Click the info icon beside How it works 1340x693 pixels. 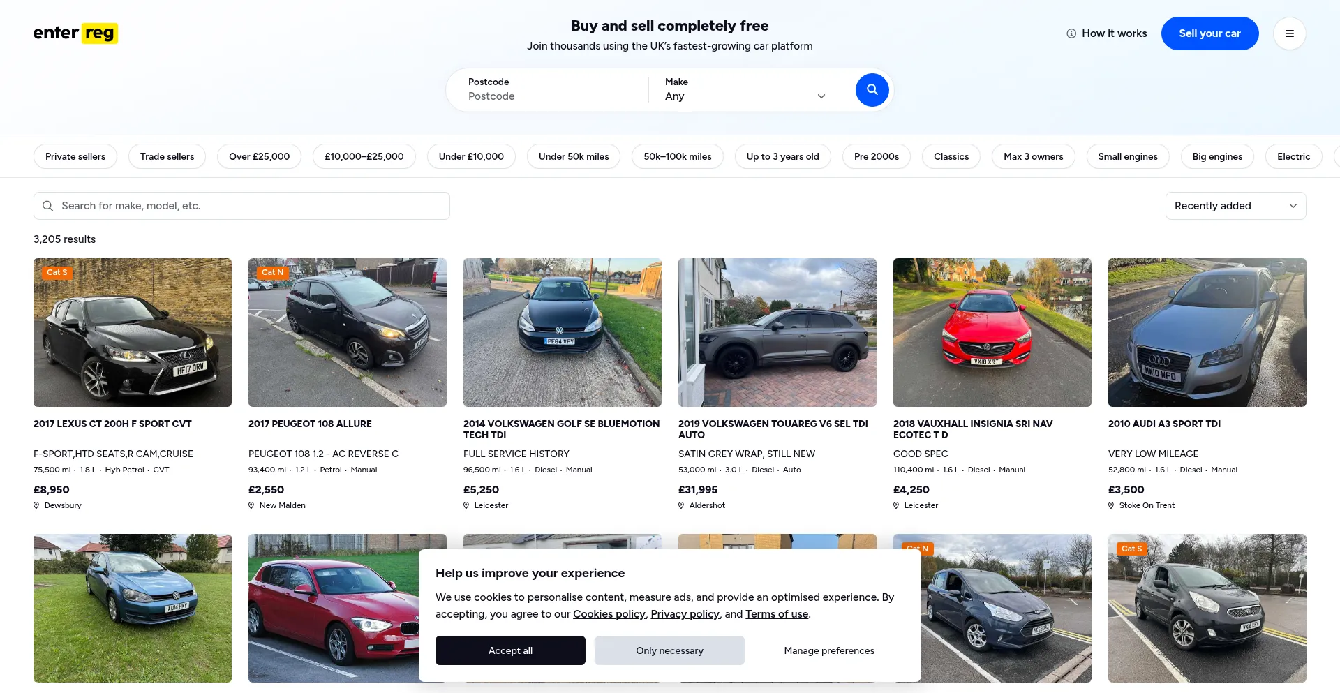[x=1071, y=33]
